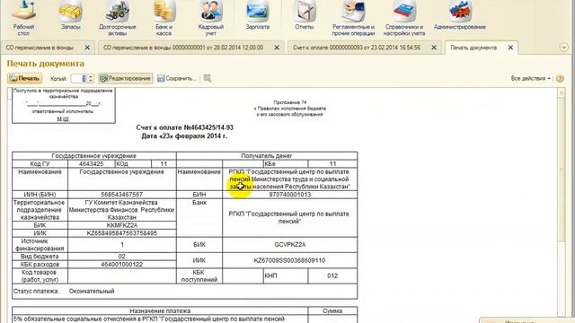Select the Получатель денег header cell
Screen dimensions: 575x323
point(267,155)
